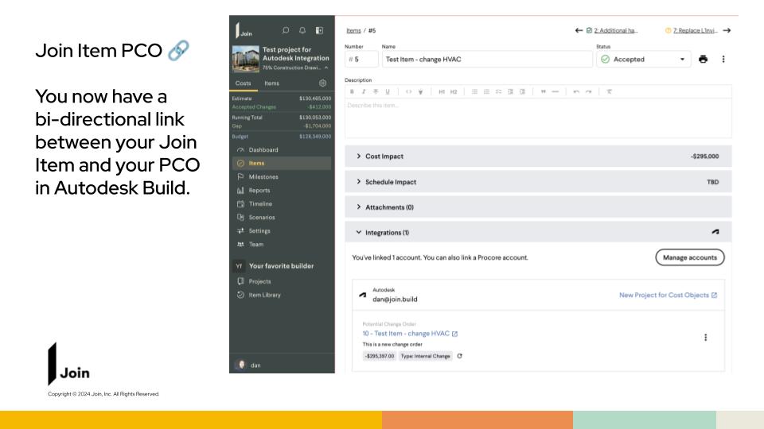764x429 pixels.
Task: Switch to the Items tab in sidebar
Action: (x=272, y=83)
